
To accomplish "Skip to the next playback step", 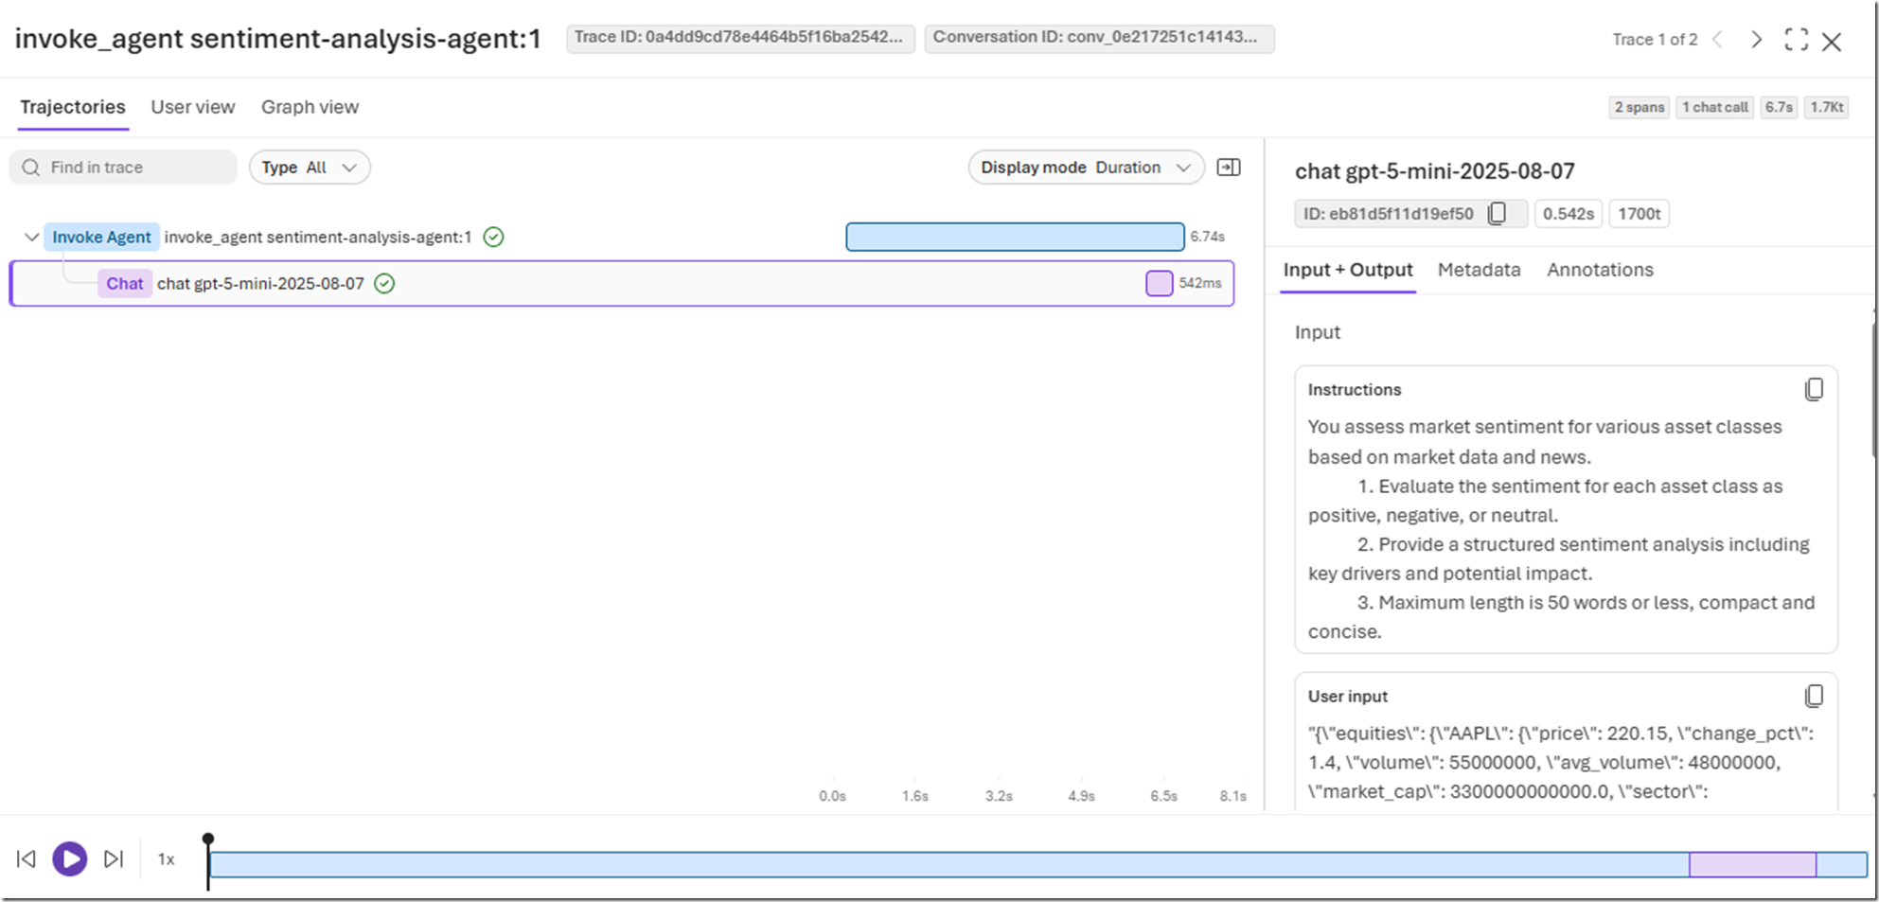I will tap(114, 858).
